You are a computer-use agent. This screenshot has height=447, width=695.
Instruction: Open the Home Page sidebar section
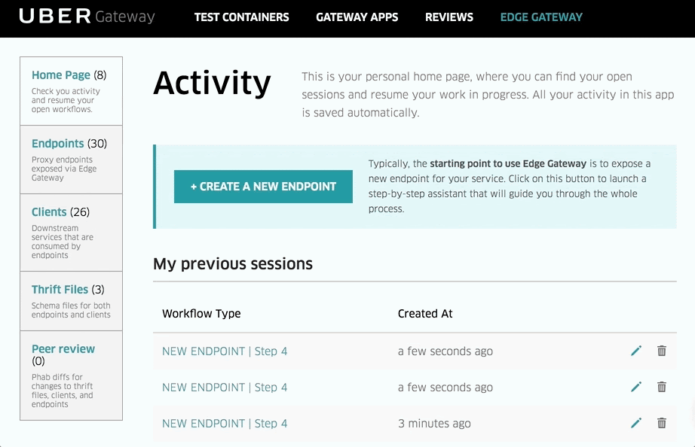tap(61, 74)
